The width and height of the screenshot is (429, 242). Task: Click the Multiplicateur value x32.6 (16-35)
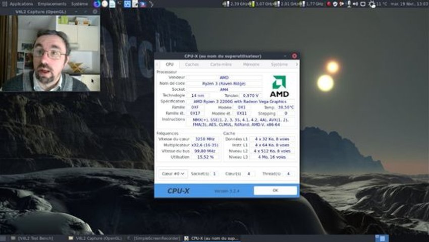coord(205,145)
